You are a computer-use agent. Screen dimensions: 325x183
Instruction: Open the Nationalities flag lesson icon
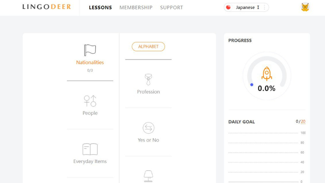click(x=90, y=50)
